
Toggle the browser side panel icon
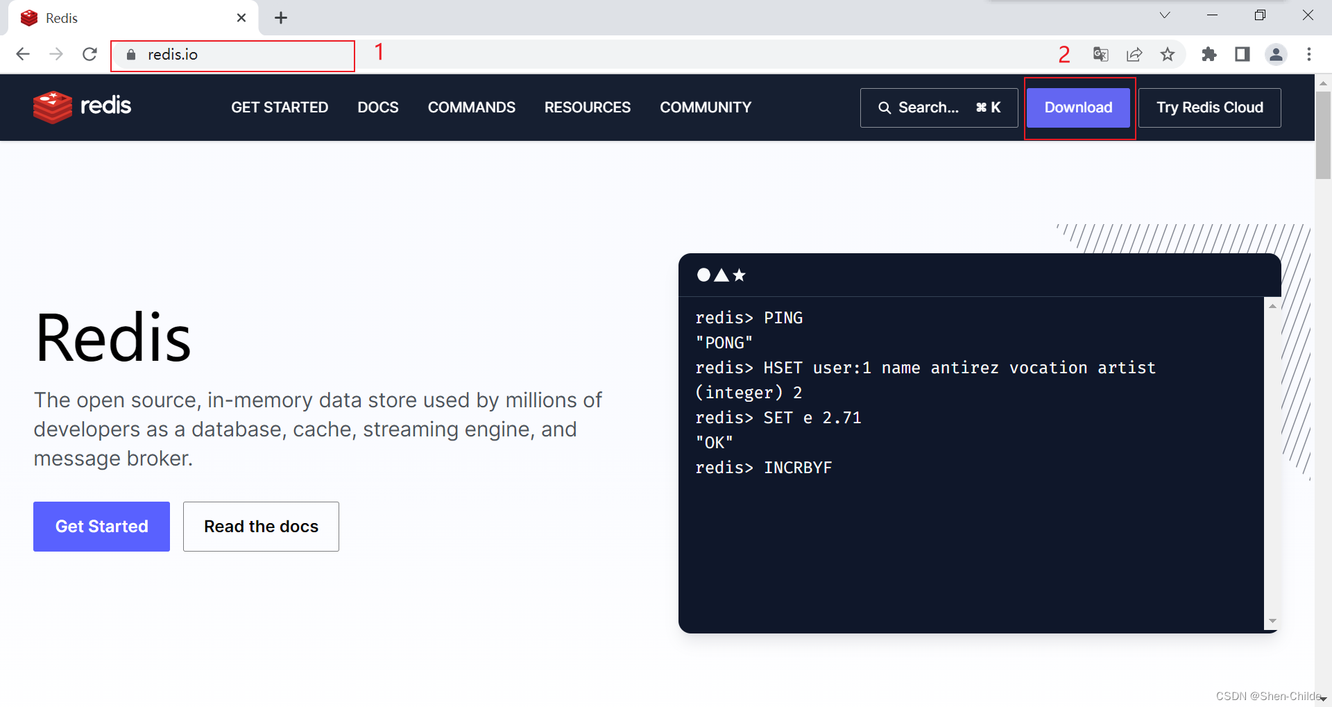coord(1243,54)
